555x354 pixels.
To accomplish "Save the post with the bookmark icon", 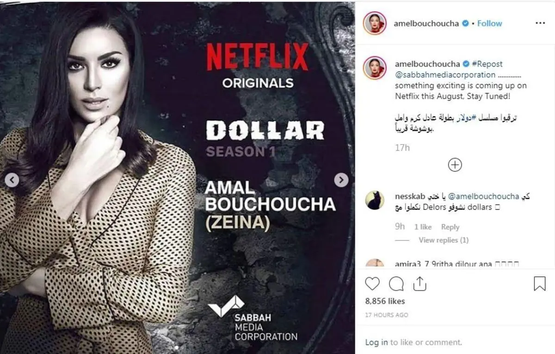I will [540, 283].
